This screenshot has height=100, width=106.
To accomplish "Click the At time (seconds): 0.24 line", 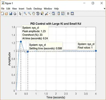I will tap(35, 38).
